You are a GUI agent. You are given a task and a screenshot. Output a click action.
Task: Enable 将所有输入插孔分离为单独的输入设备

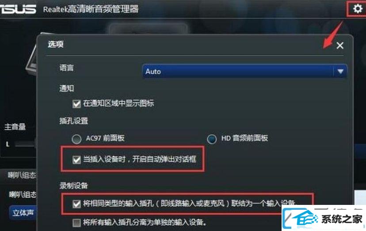tap(76, 223)
